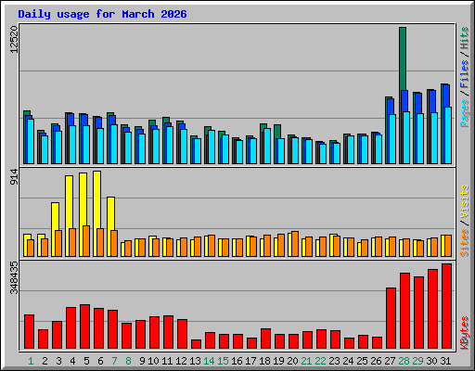Click the red KBytes bar for day 18
This screenshot has width=475, height=371.
(265, 339)
